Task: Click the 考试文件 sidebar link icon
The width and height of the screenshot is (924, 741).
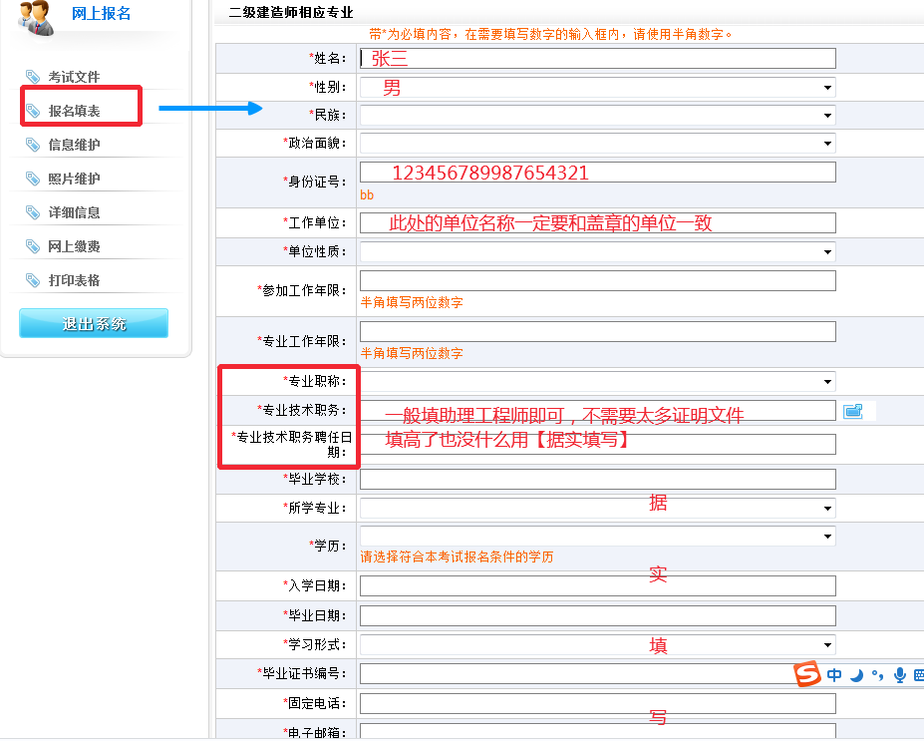Action: (x=33, y=76)
